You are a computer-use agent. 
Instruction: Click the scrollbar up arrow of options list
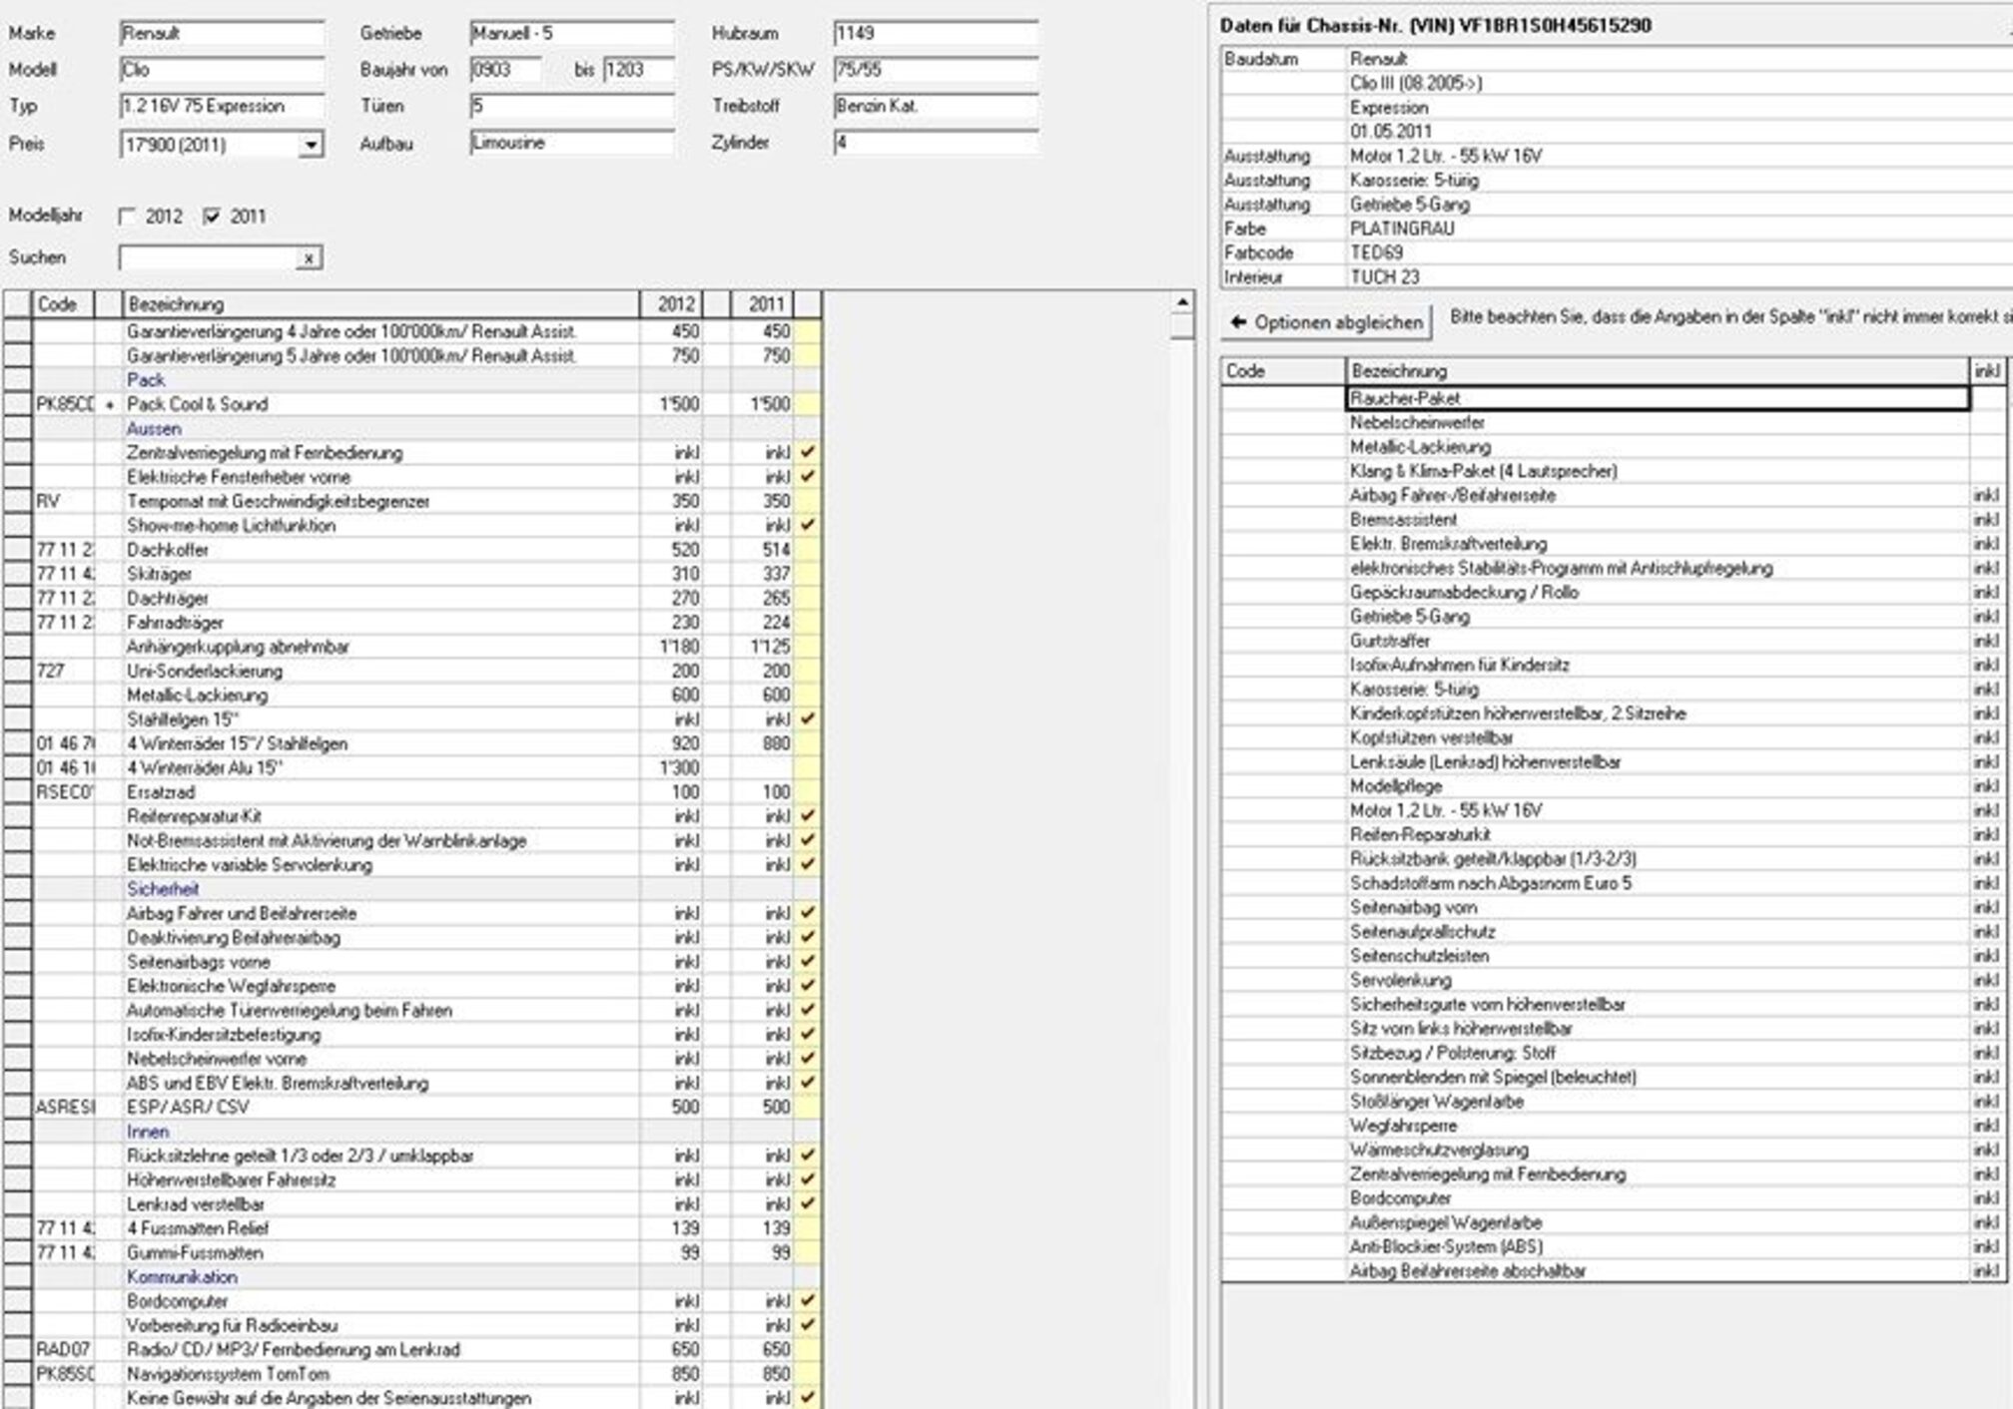[x=1182, y=302]
